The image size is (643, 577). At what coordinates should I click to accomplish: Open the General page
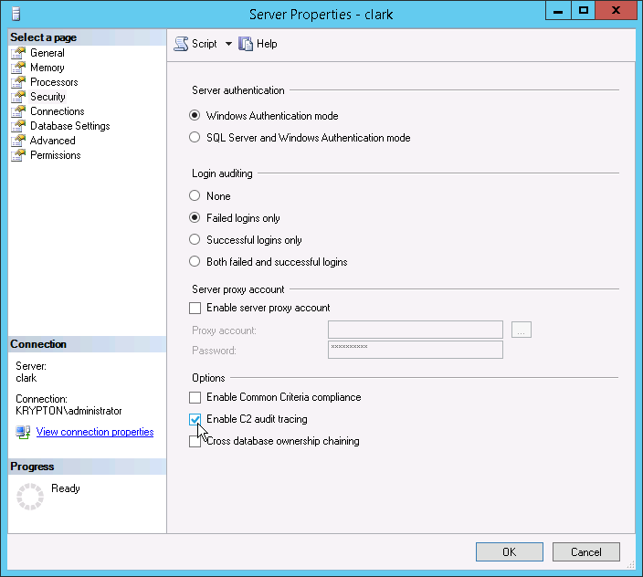(47, 53)
